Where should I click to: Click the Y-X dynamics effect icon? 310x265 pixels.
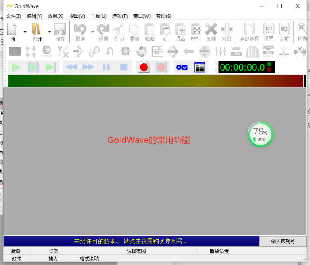coord(62,51)
